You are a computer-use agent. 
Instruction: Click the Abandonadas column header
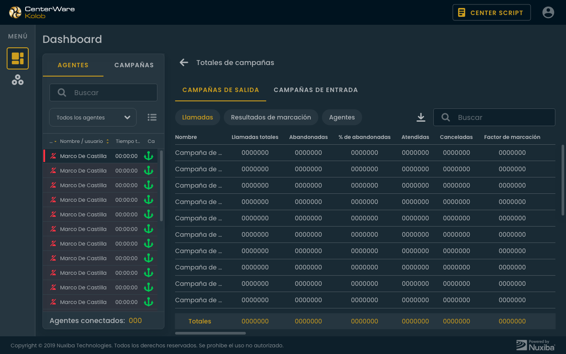pyautogui.click(x=309, y=137)
